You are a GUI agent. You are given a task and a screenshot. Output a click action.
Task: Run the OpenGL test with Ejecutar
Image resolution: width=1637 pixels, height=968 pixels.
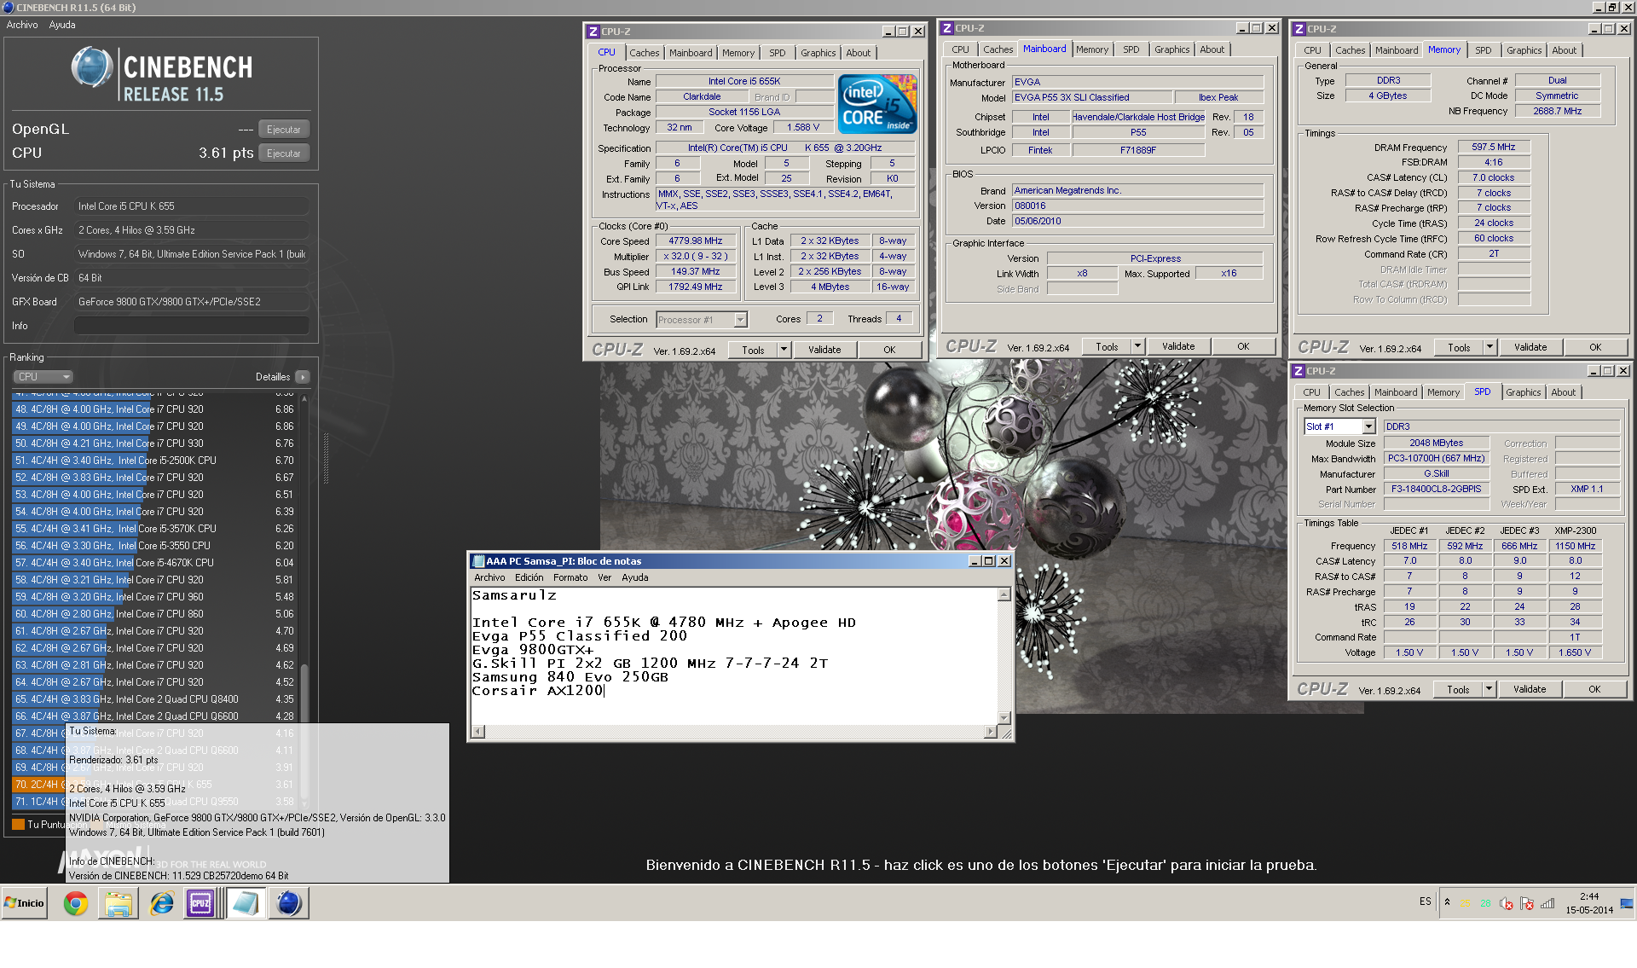284,130
